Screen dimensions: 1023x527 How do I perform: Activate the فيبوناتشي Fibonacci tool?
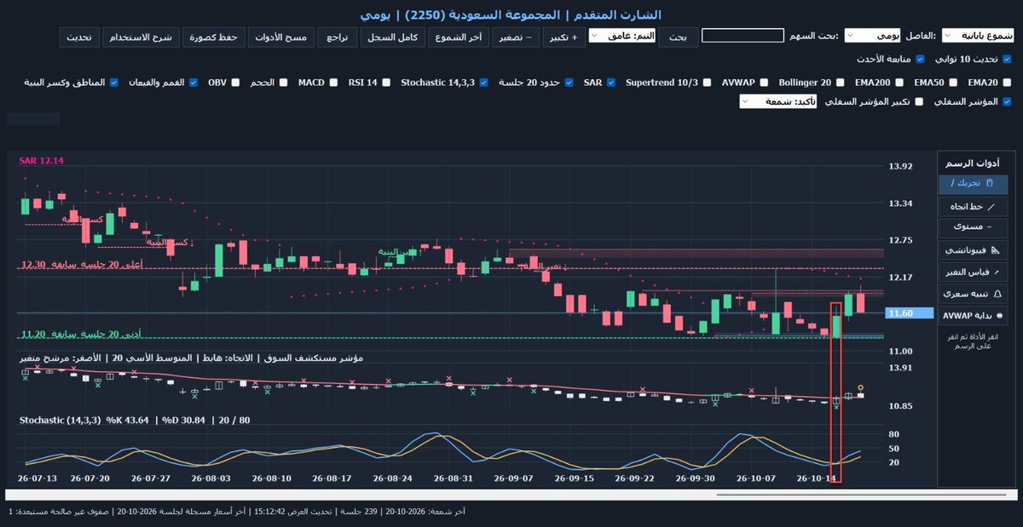click(x=973, y=251)
